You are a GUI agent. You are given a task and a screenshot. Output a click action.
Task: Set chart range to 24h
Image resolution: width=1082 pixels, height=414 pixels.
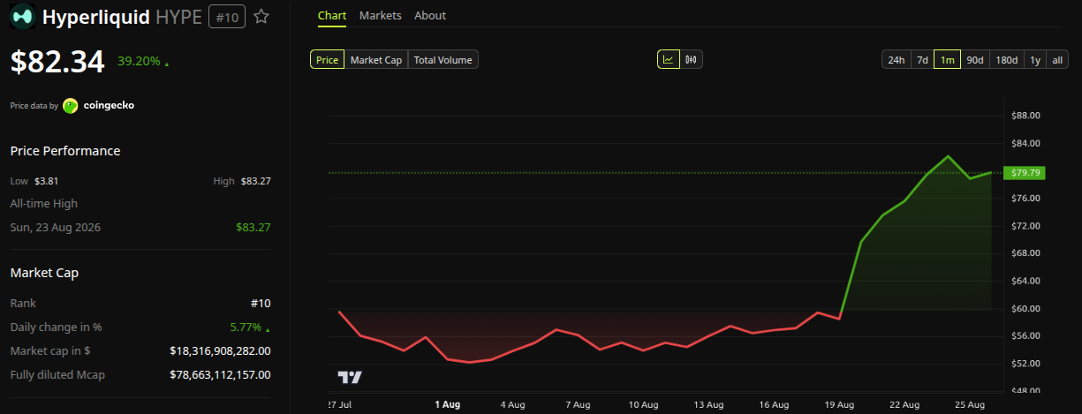[896, 60]
